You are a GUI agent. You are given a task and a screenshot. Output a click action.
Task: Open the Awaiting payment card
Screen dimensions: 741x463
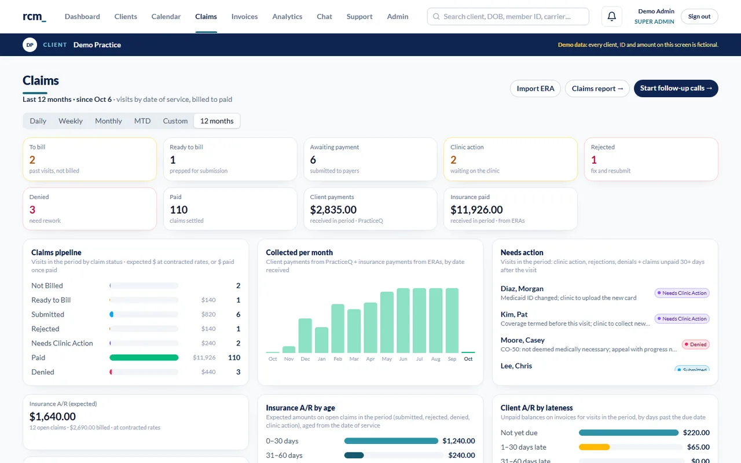(370, 159)
